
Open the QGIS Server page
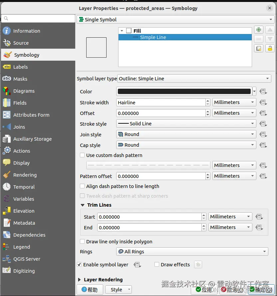coord(38,259)
